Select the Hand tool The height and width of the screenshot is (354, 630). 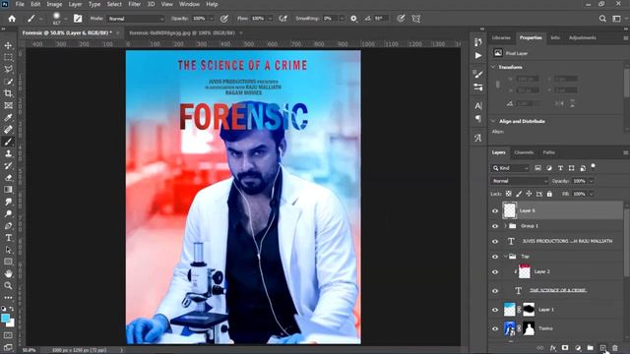coord(8,273)
